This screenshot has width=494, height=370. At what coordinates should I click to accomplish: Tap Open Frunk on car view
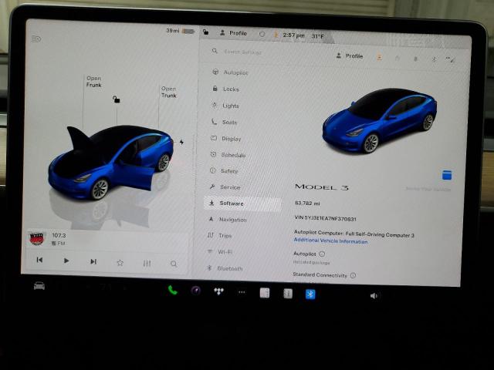pos(94,82)
